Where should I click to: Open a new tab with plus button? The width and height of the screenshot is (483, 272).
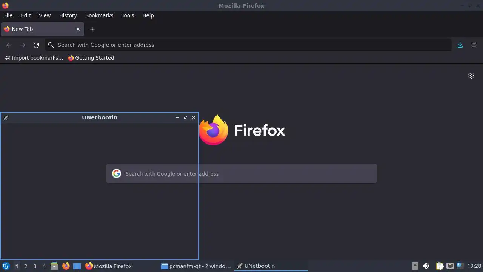[x=92, y=29]
